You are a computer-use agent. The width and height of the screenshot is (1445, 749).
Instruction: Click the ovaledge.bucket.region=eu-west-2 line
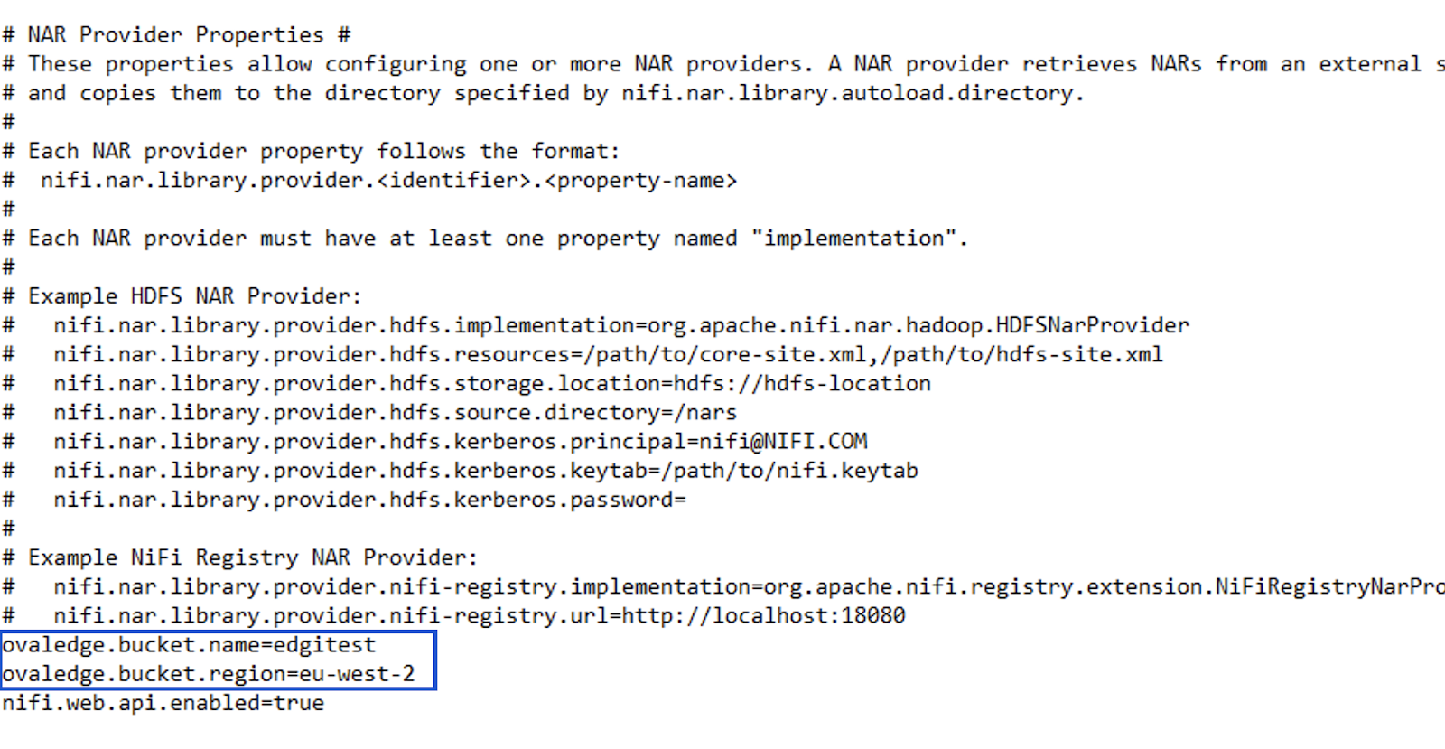point(209,674)
